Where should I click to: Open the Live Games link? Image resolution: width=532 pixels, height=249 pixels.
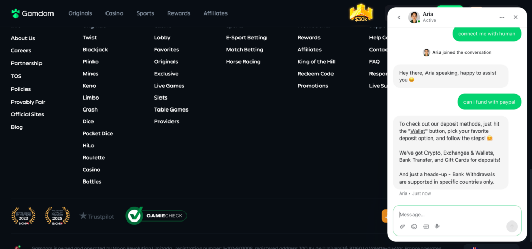tap(169, 86)
